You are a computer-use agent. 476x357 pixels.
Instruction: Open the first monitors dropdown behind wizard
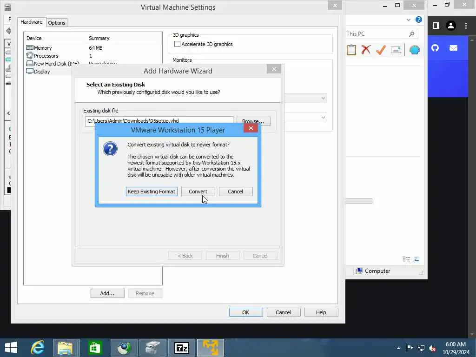pyautogui.click(x=323, y=98)
